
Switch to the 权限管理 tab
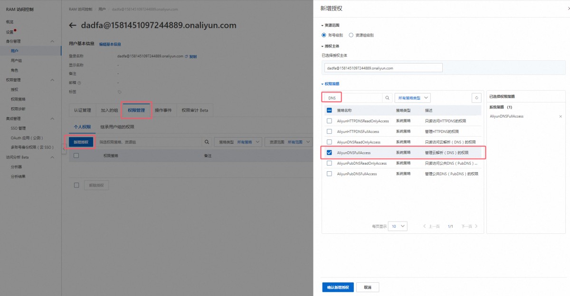coord(136,111)
